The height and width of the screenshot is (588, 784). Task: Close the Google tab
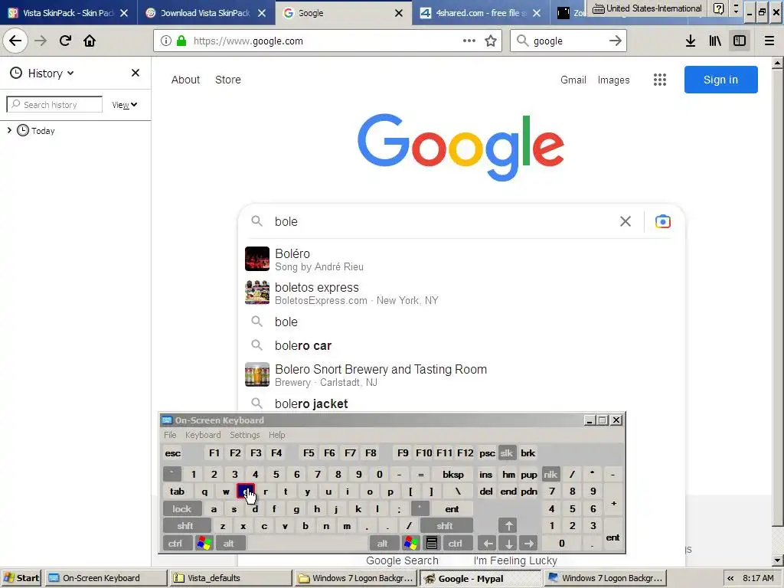tap(398, 13)
